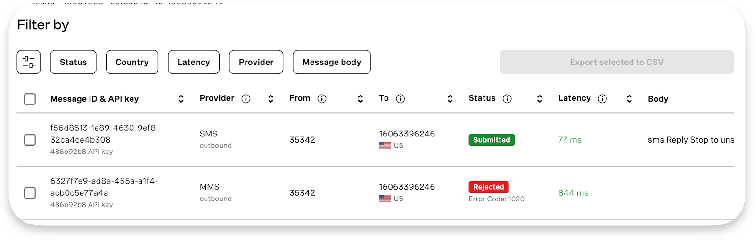This screenshot has width=754, height=240.
Task: Click the red Rejected status badge
Action: click(x=489, y=187)
